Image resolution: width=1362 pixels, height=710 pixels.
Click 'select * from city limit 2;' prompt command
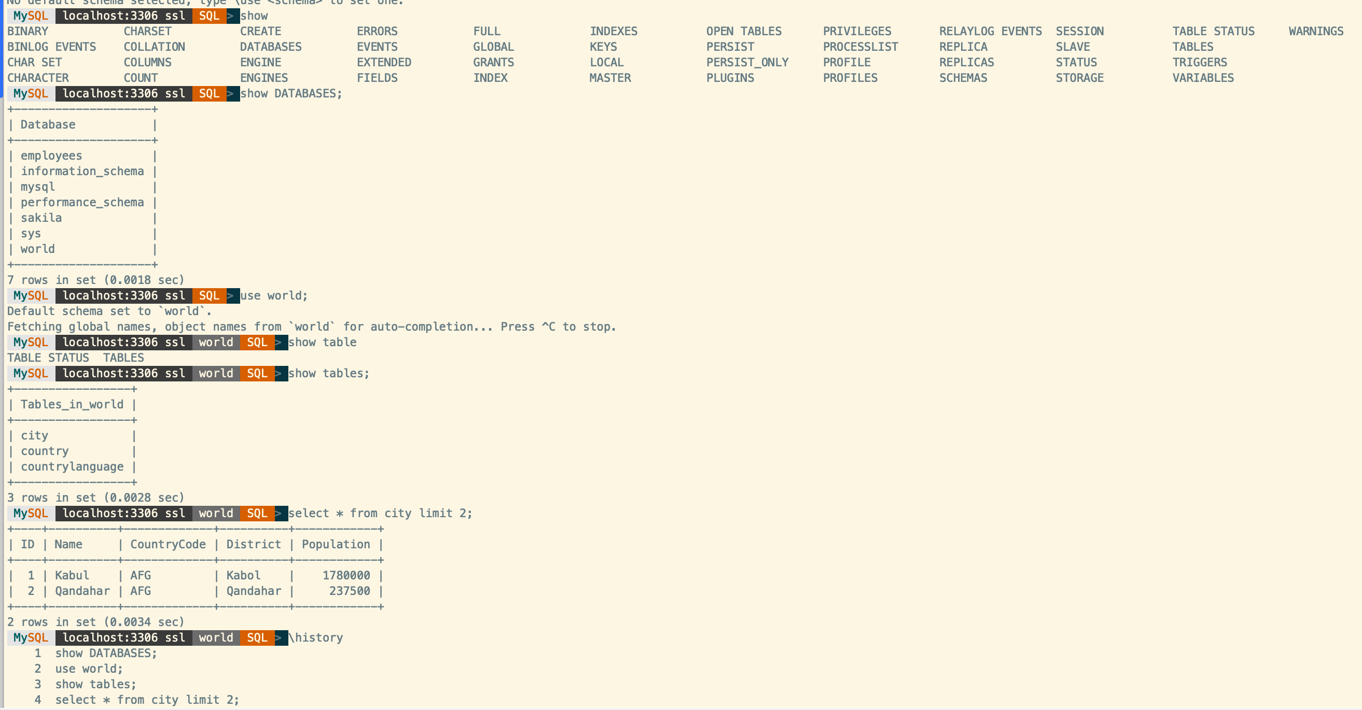pyautogui.click(x=380, y=513)
